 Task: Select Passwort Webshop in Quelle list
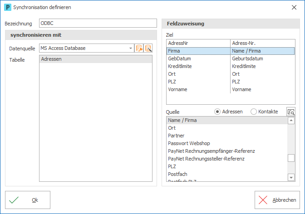tap(227, 143)
